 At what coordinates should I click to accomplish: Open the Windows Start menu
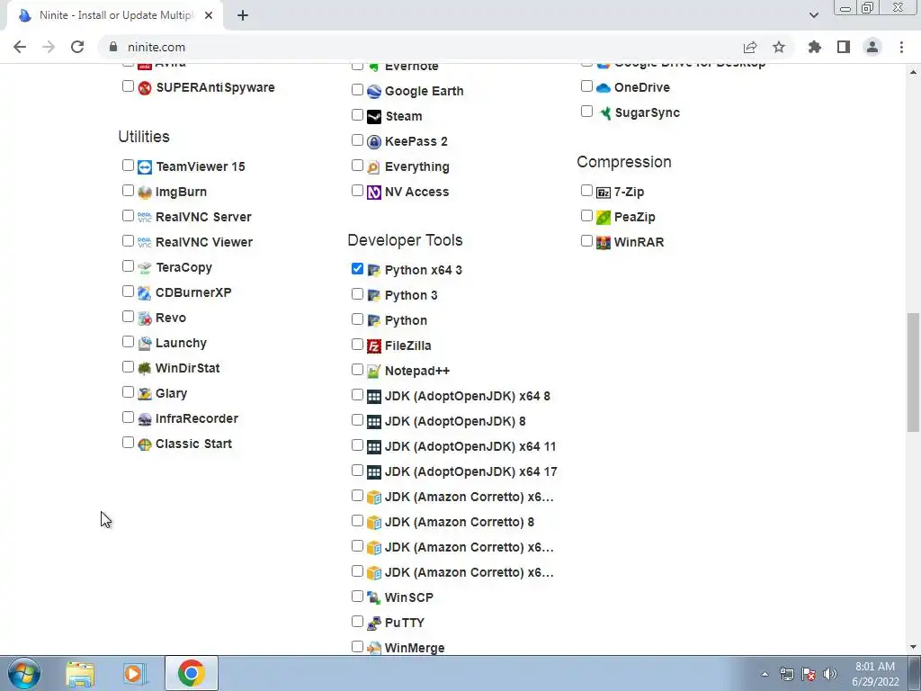pyautogui.click(x=24, y=673)
